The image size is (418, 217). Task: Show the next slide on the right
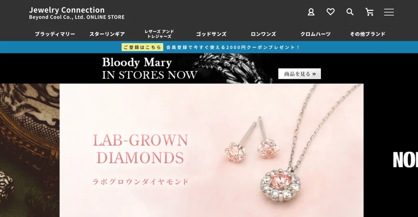coord(391,150)
